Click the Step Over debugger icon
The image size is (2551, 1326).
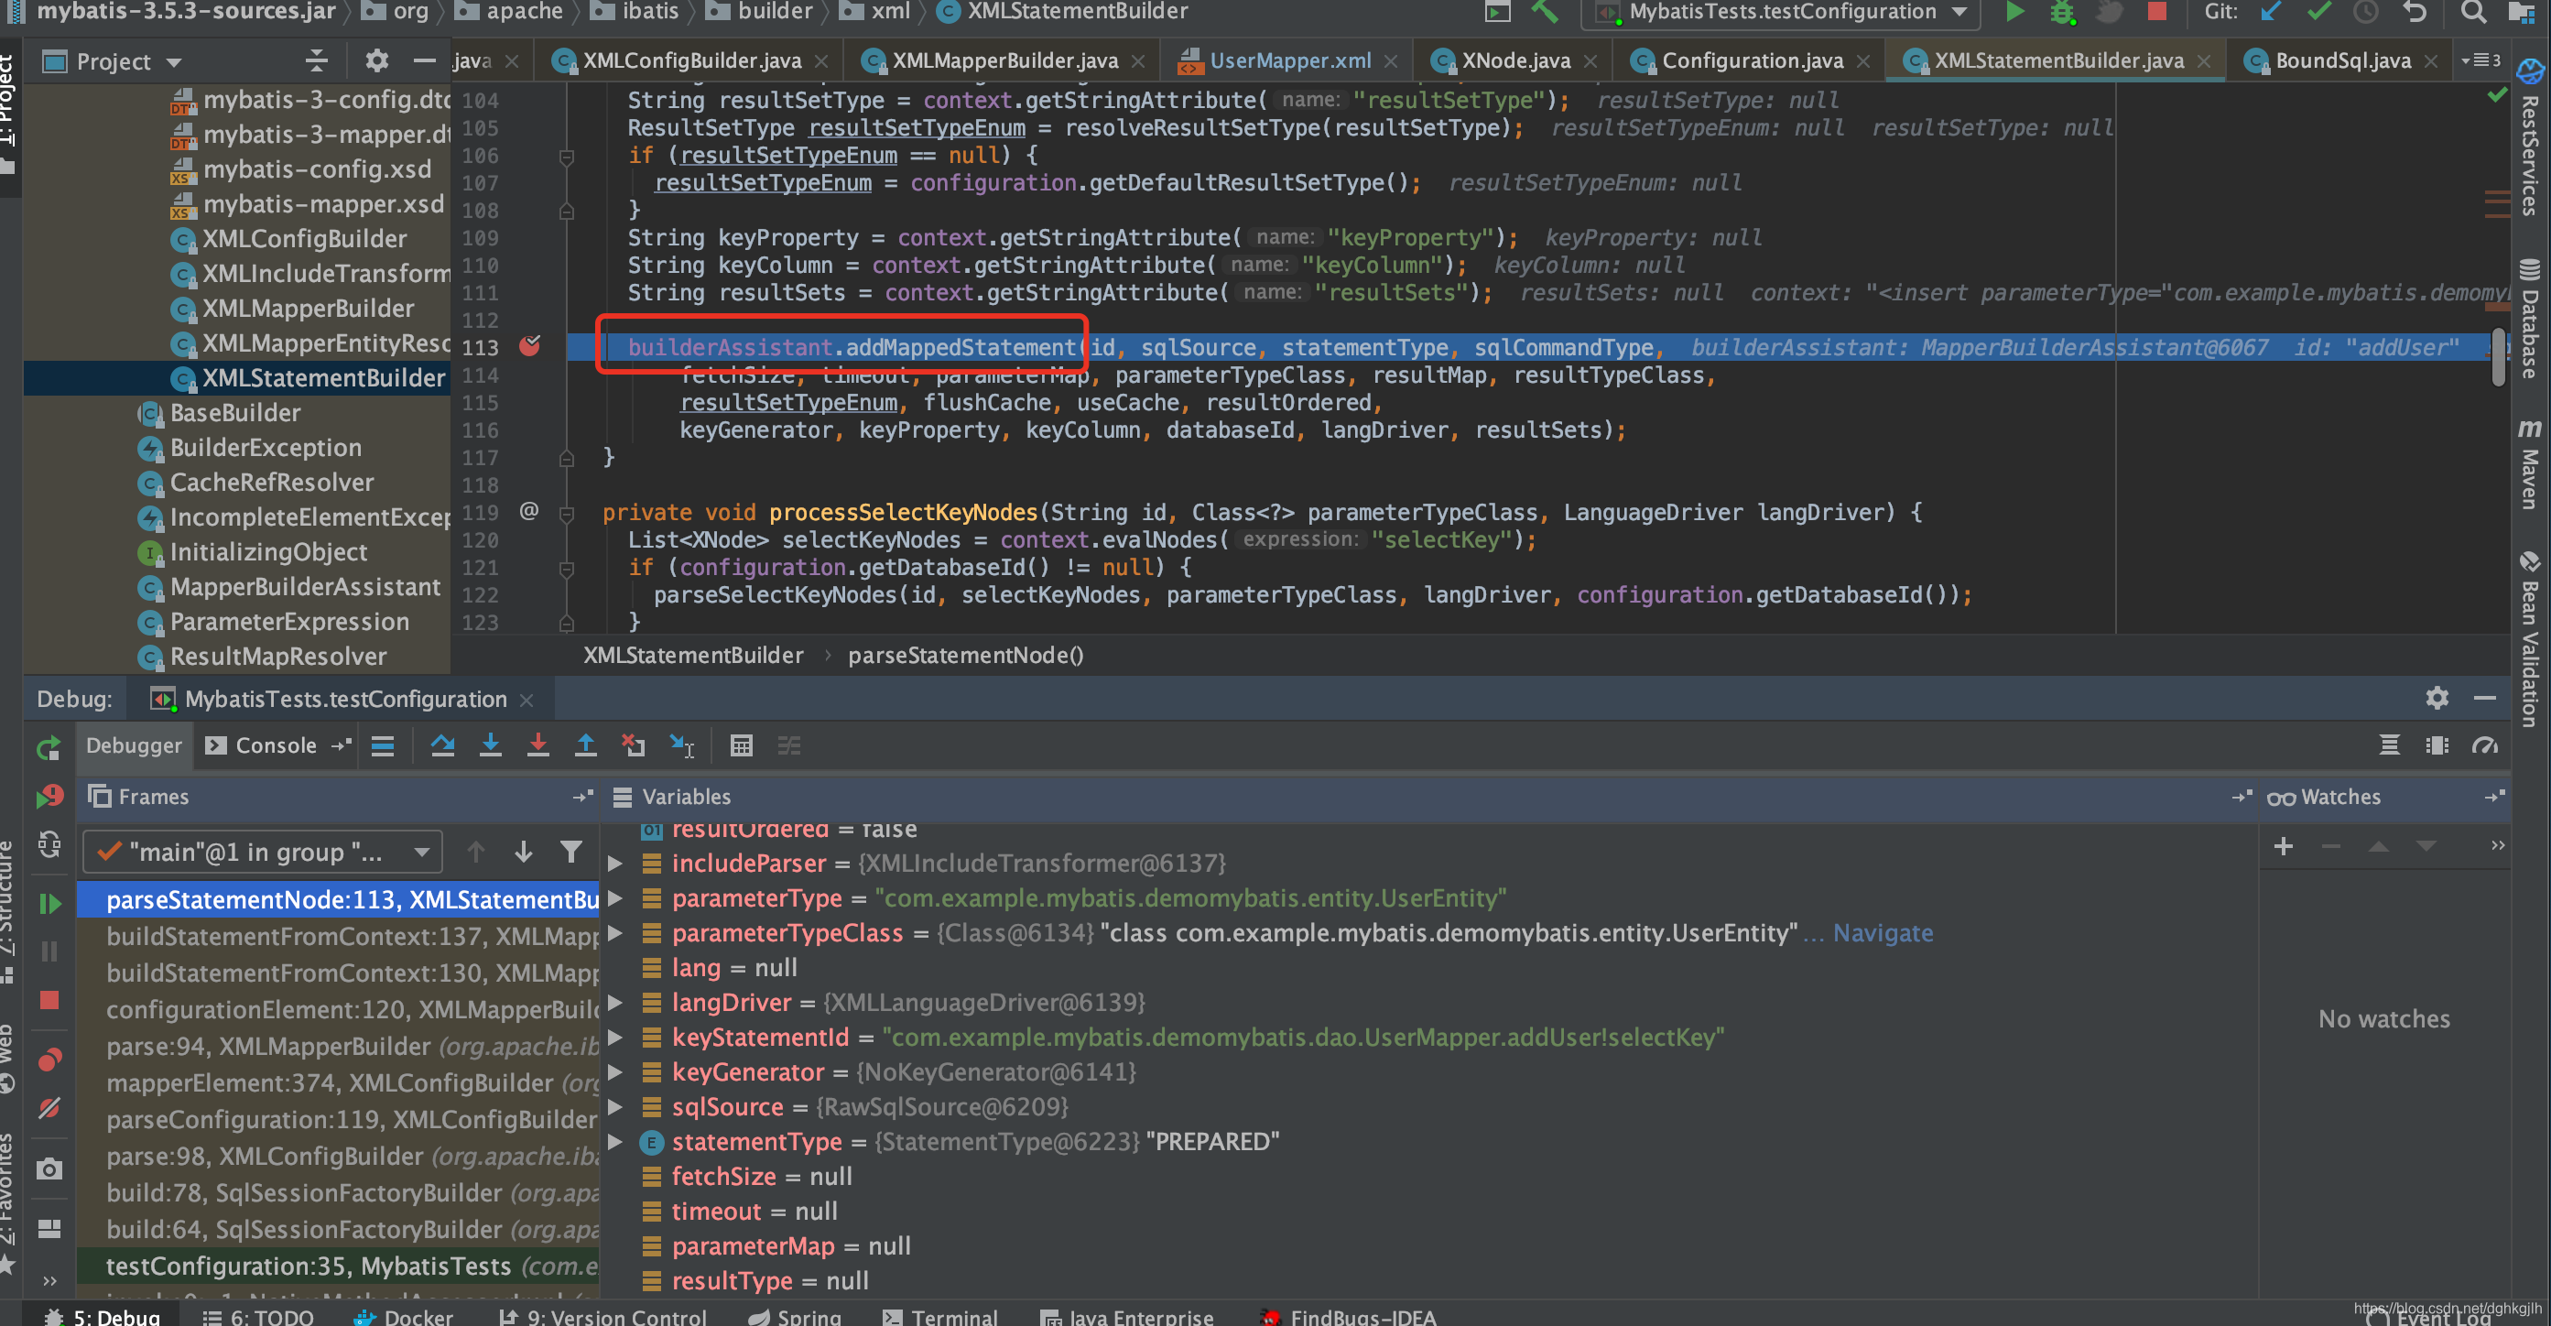point(442,745)
